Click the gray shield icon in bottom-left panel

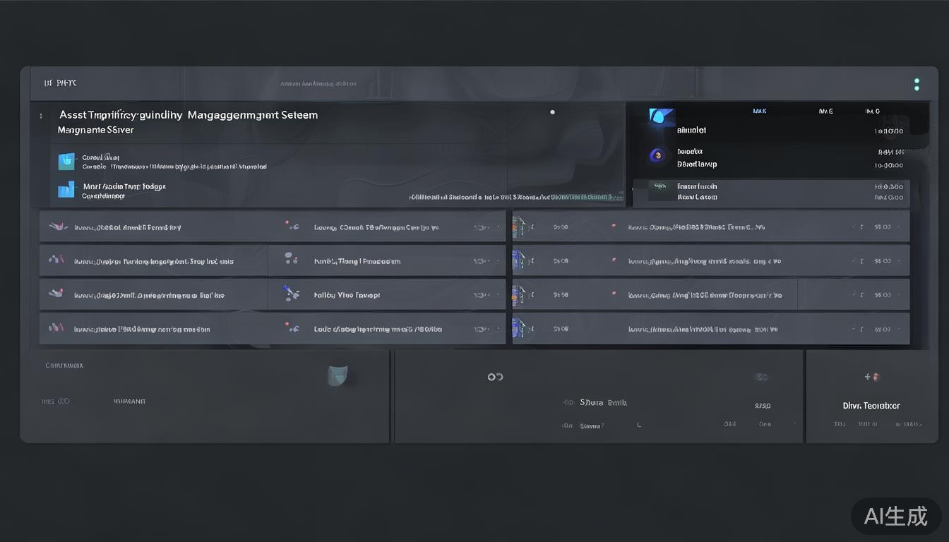[x=338, y=376]
